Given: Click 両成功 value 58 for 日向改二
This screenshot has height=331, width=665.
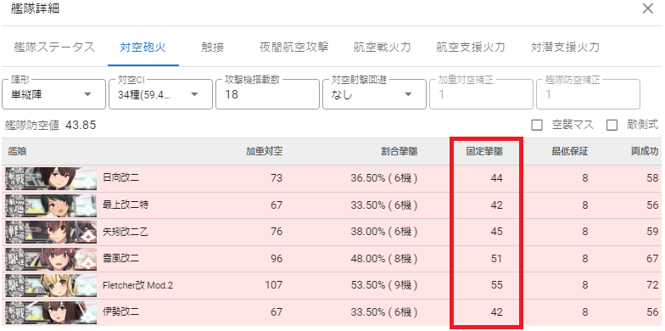Looking at the screenshot, I should (652, 178).
